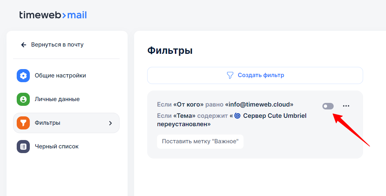The width and height of the screenshot is (386, 196).
Task: Click the «От кого» filter condition line
Action: (x=225, y=104)
